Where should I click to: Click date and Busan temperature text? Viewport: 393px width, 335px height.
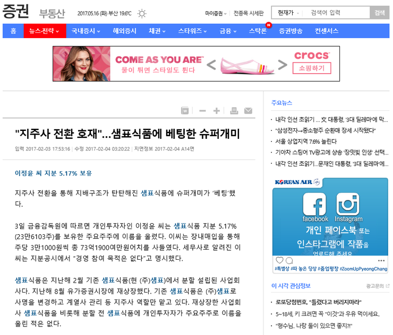pos(104,13)
